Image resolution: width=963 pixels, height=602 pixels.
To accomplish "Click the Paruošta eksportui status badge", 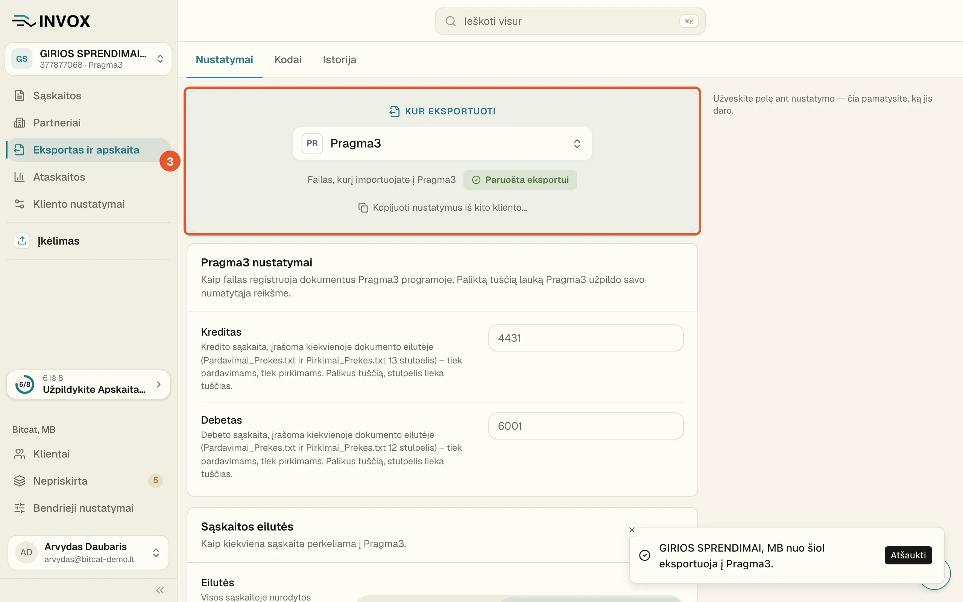I will pos(520,180).
